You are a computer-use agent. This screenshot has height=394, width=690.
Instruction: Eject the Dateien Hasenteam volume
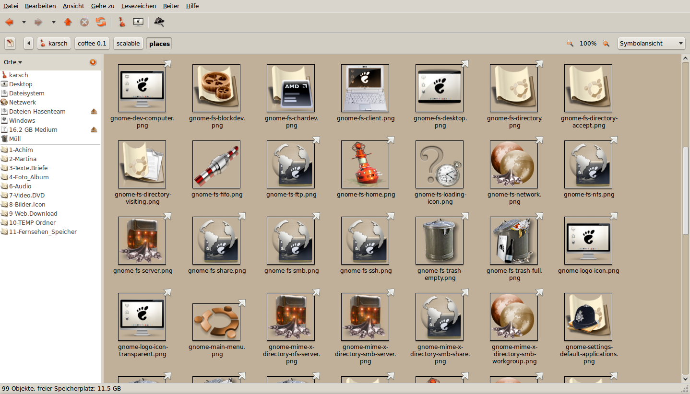pos(94,111)
